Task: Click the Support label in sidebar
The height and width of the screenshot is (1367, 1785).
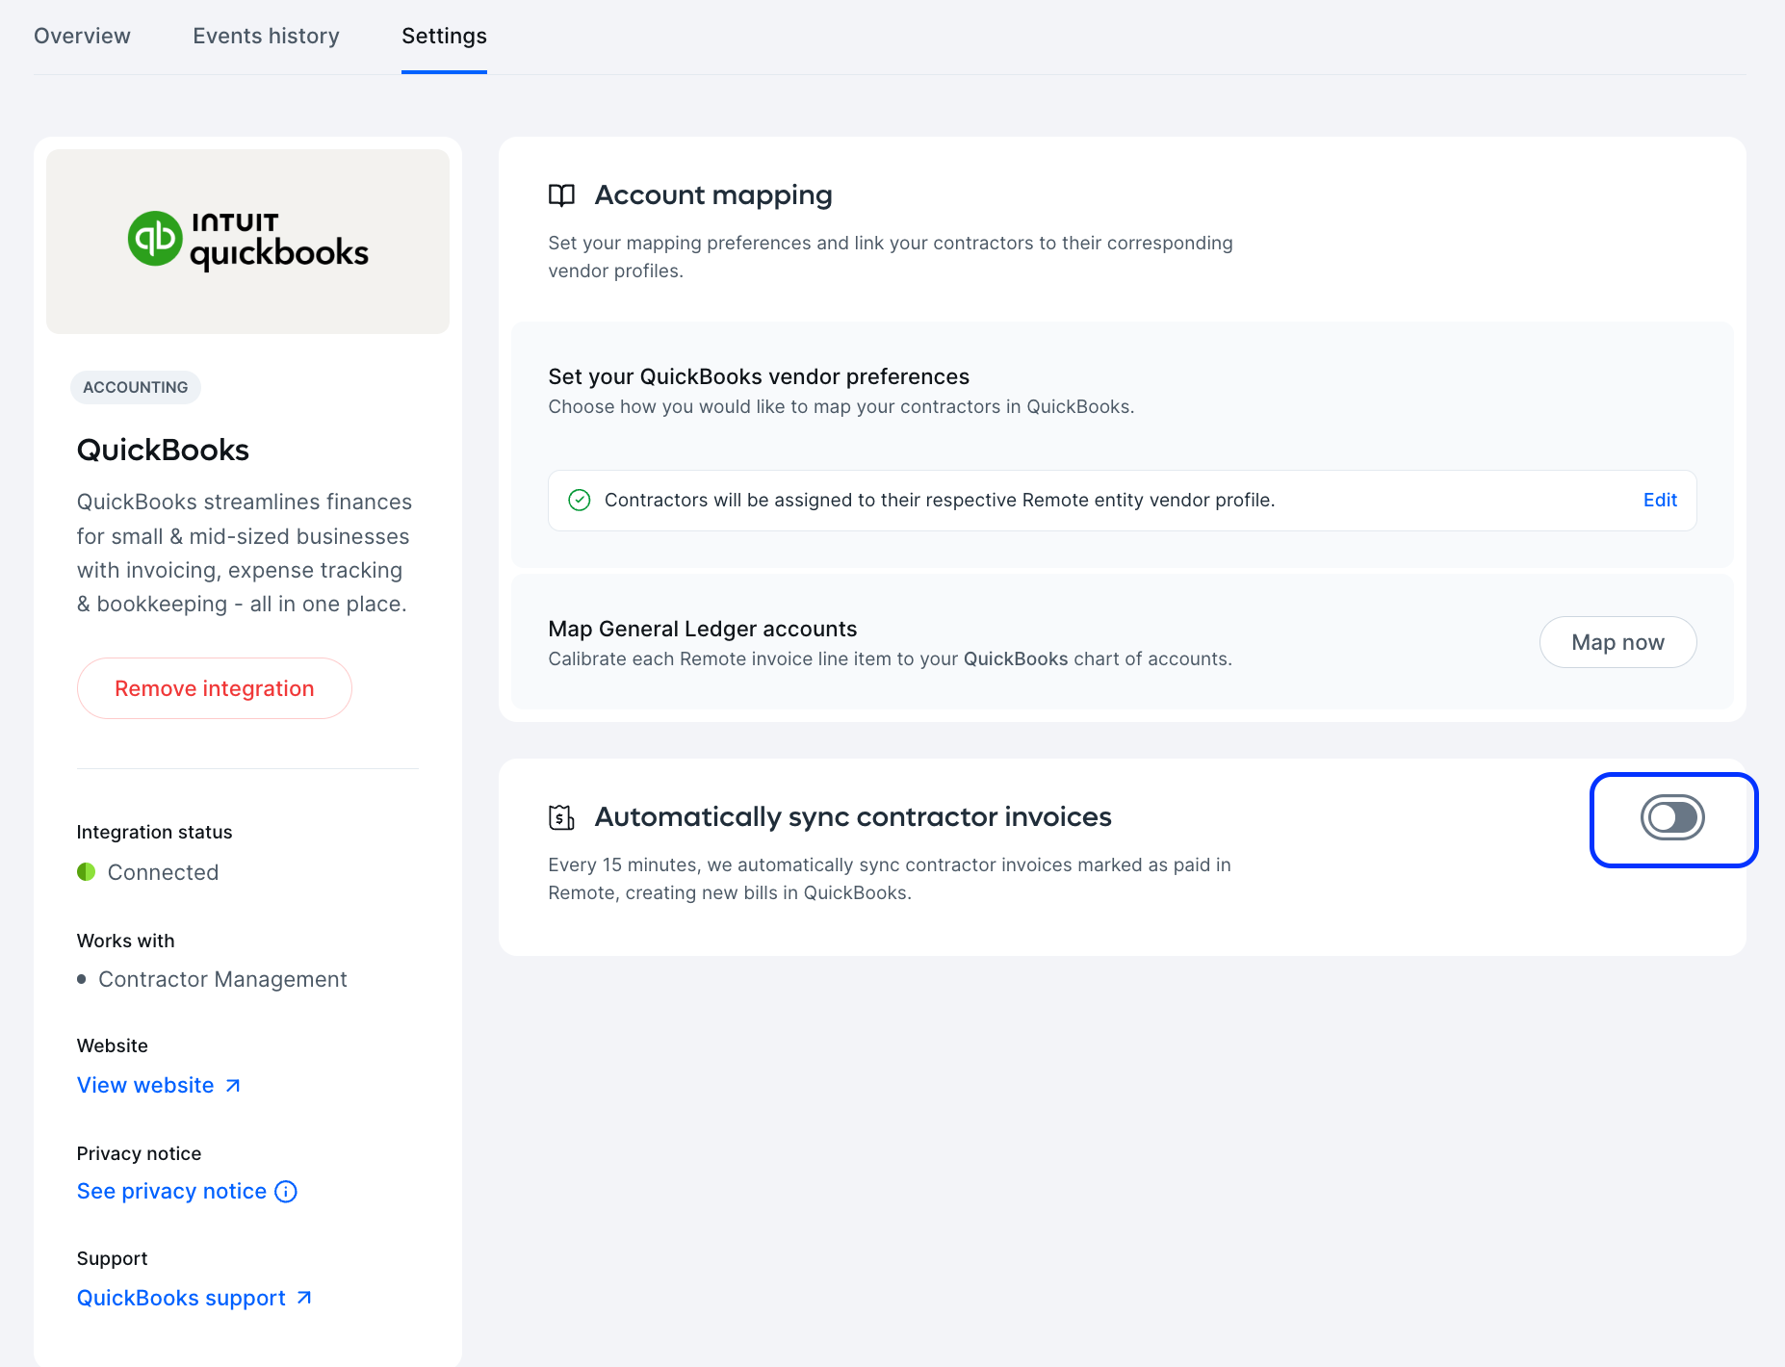Action: tap(112, 1258)
